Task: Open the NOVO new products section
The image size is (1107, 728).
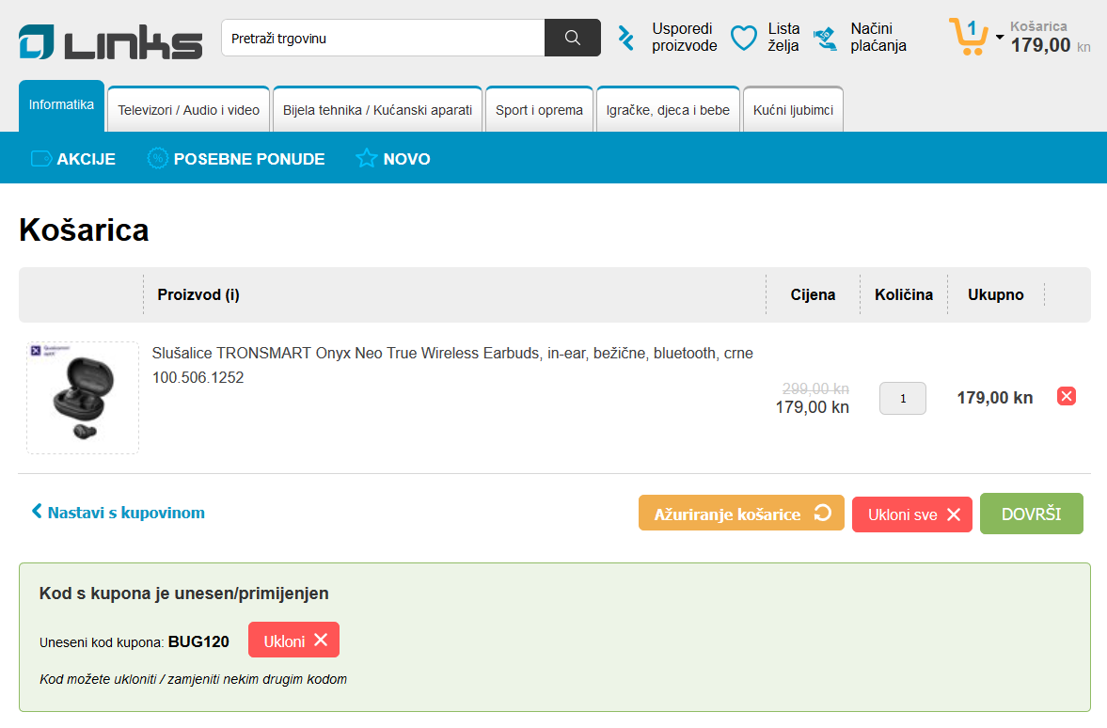Action: pyautogui.click(x=393, y=159)
